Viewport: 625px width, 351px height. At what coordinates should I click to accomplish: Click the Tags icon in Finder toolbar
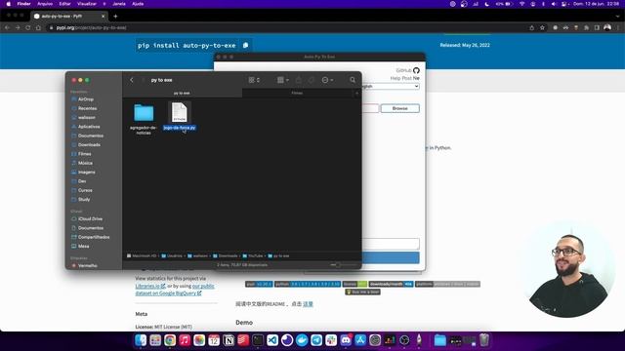[x=312, y=80]
